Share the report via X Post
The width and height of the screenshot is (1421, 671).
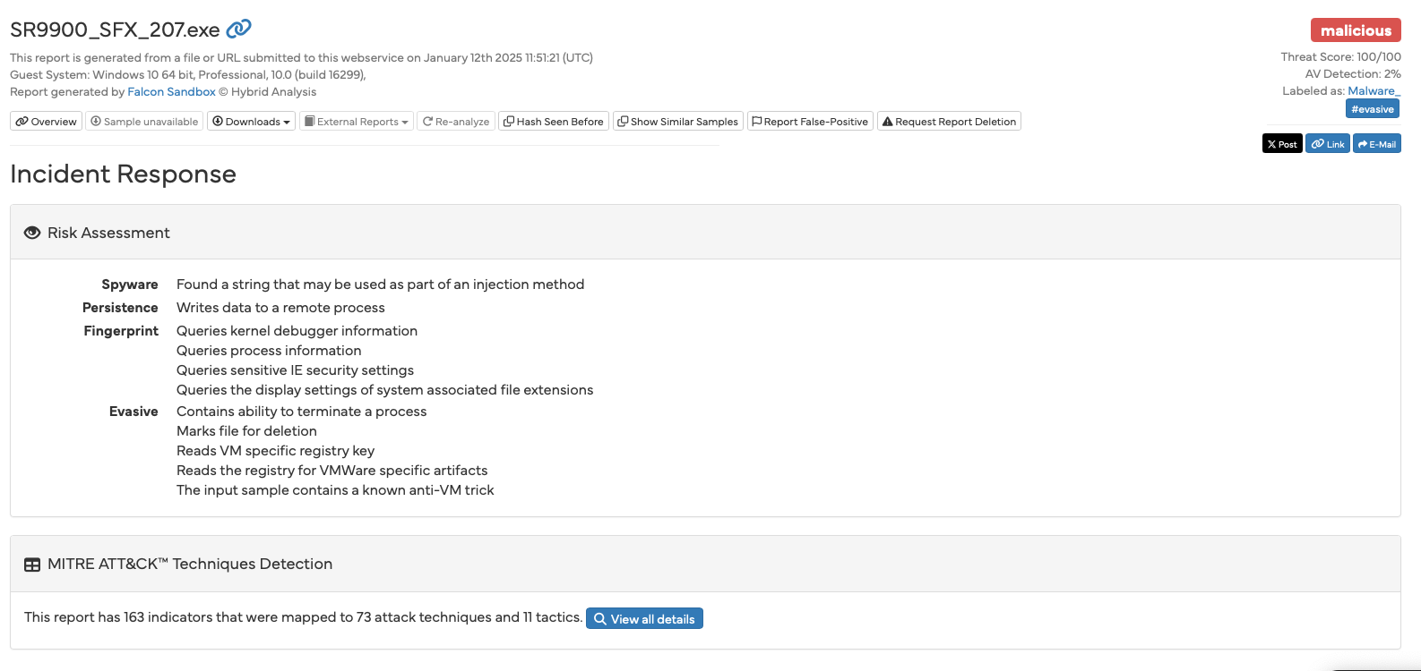pos(1282,144)
